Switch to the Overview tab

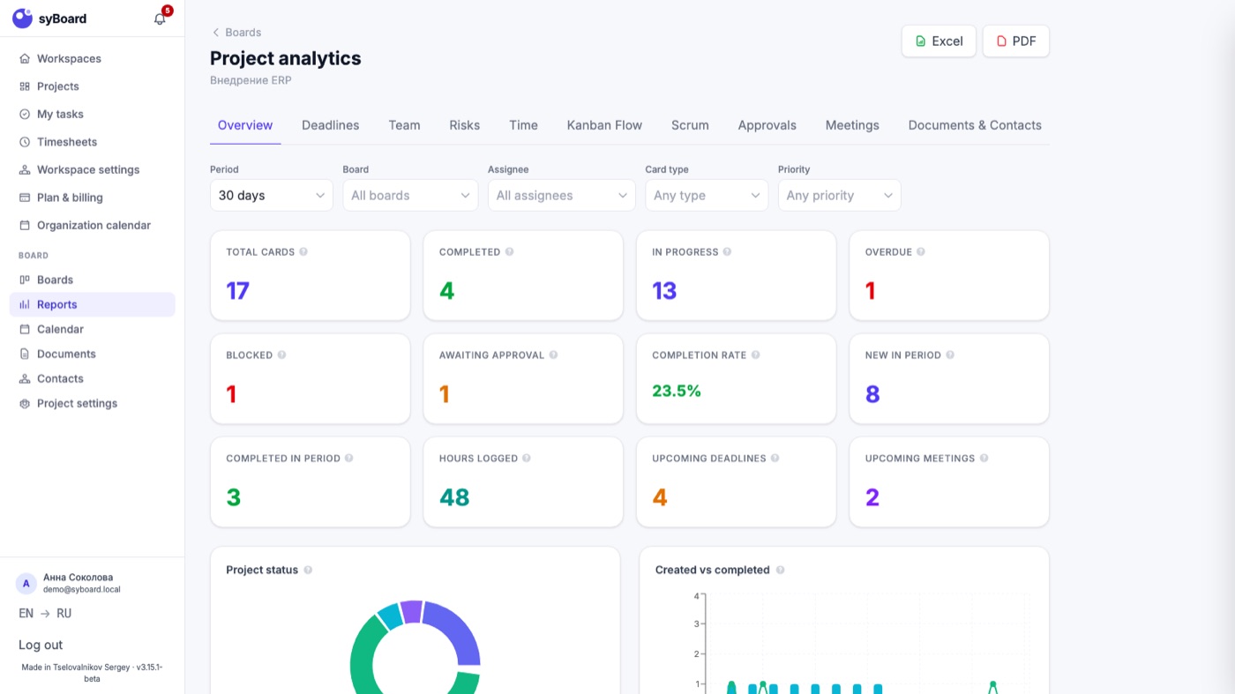click(245, 125)
